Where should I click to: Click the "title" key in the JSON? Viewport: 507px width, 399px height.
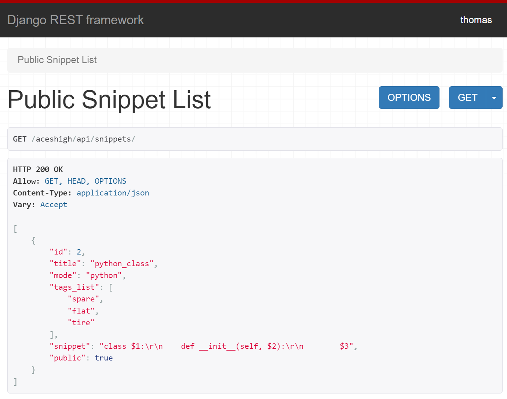pos(65,264)
